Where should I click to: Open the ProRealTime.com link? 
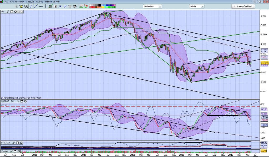pyautogui.click(x=11, y=98)
